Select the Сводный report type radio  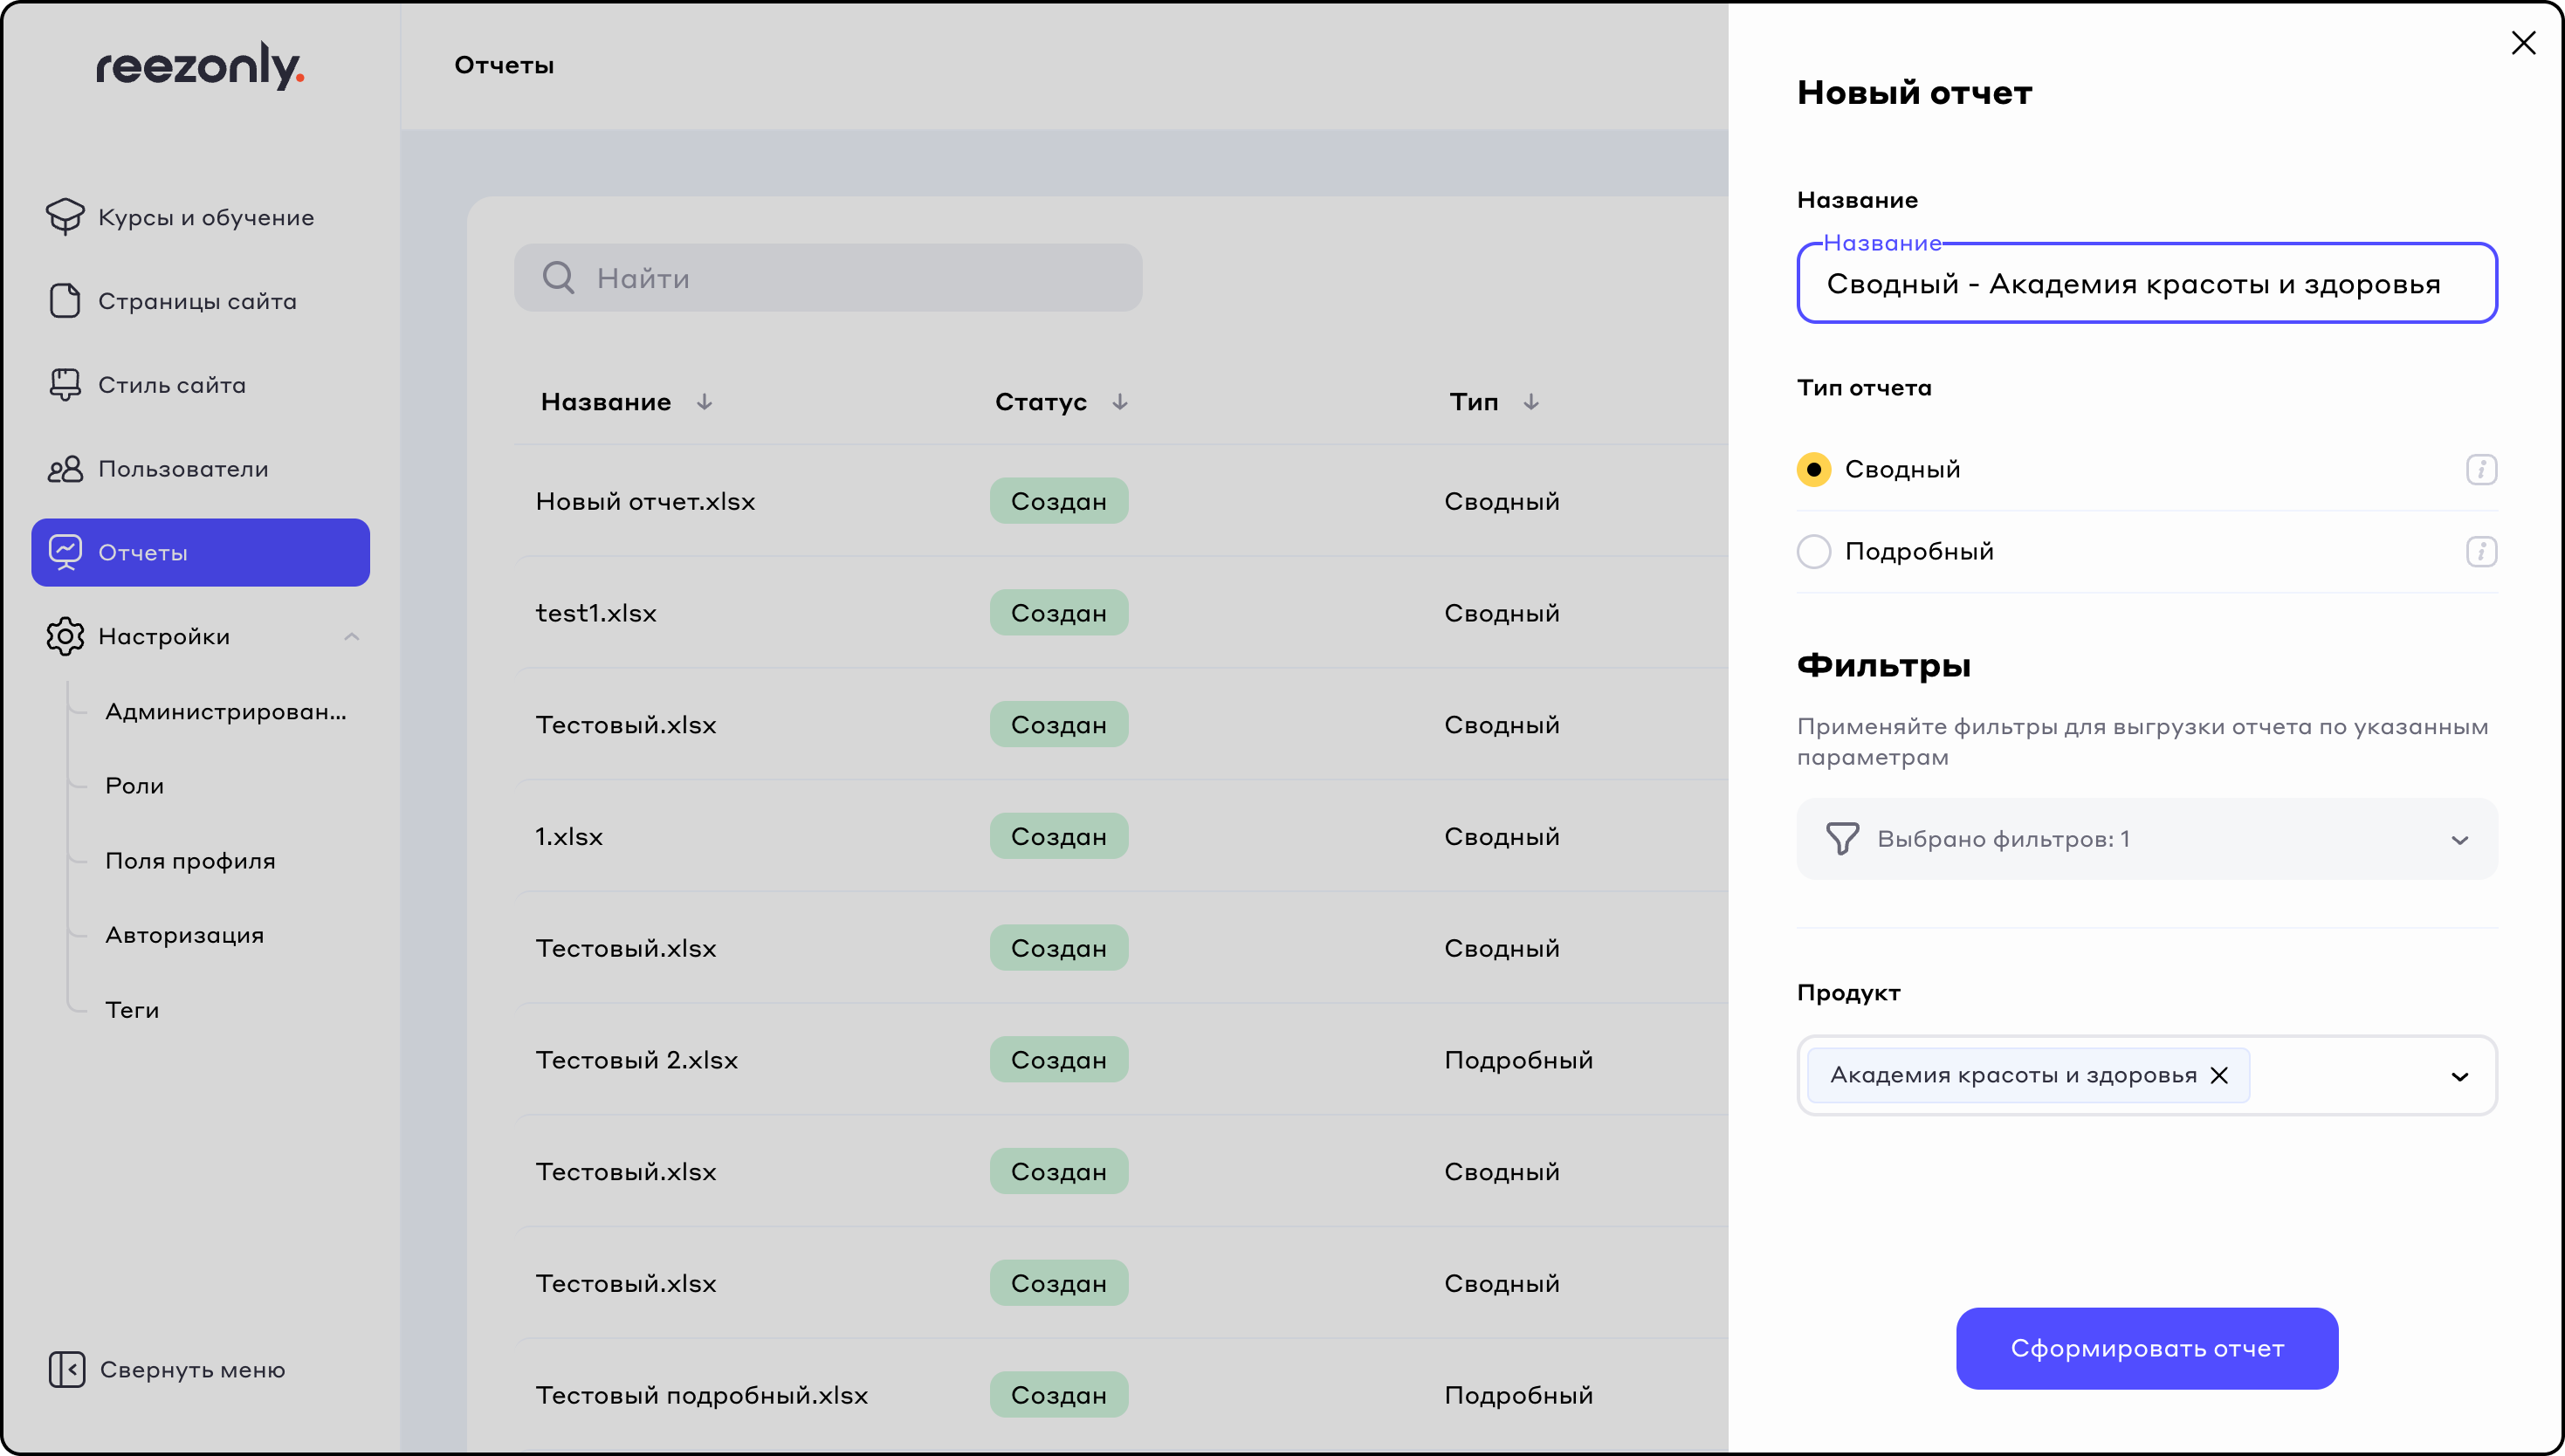pyautogui.click(x=1813, y=469)
